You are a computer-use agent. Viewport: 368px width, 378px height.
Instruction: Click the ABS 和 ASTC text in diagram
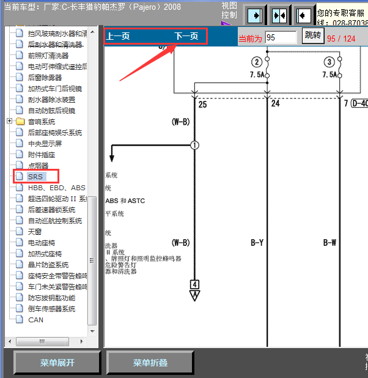point(125,201)
